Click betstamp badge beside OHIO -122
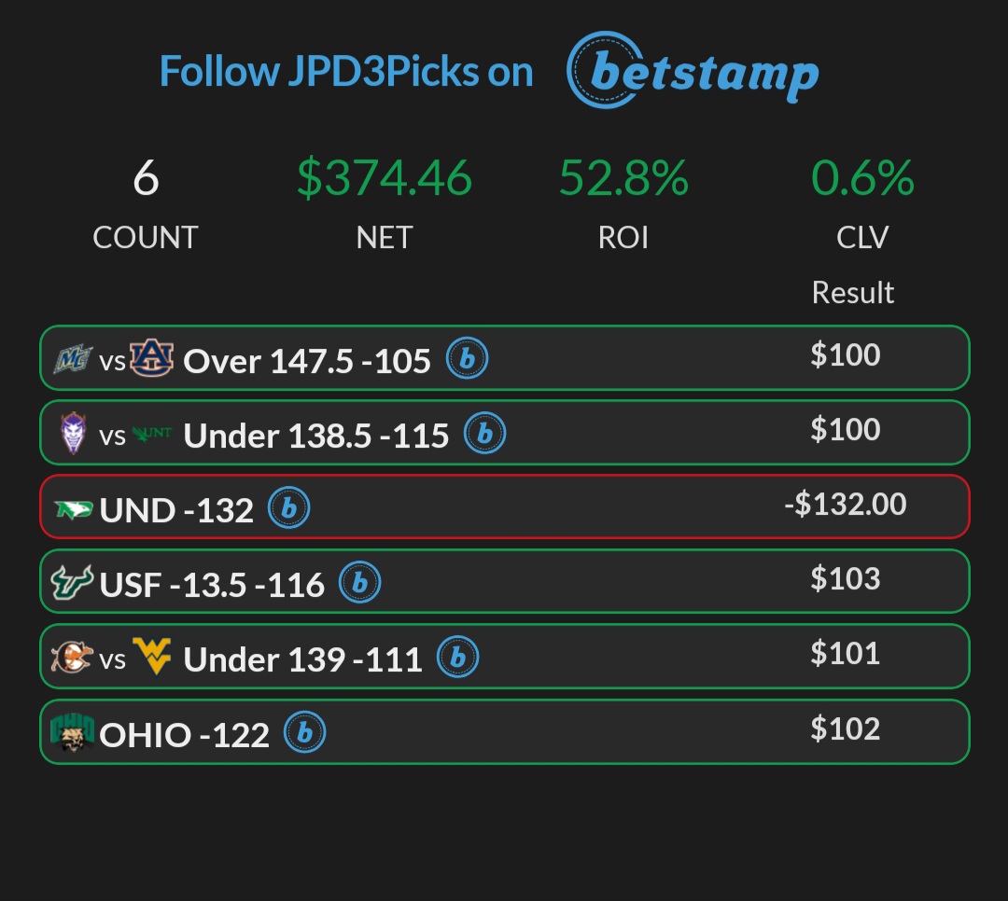The height and width of the screenshot is (901, 1008). 305,733
